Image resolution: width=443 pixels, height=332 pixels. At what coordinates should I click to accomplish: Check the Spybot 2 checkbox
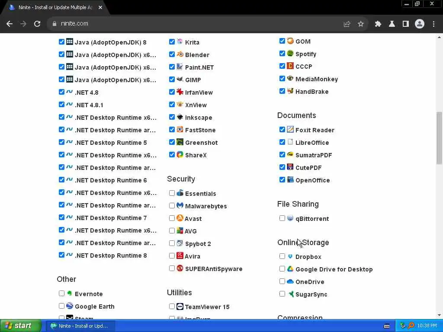[x=172, y=243]
